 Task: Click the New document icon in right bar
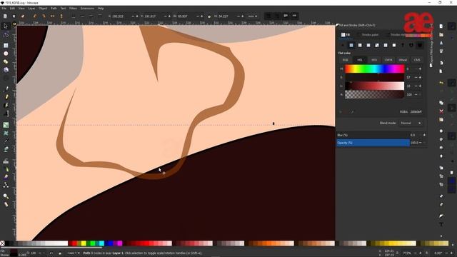click(441, 26)
